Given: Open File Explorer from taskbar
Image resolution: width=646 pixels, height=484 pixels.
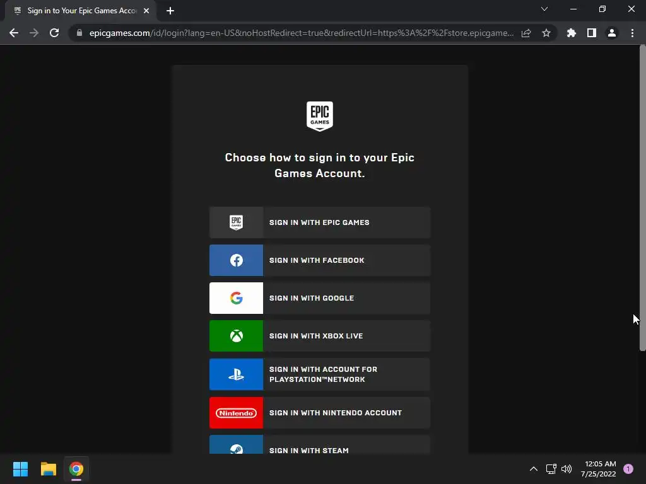Looking at the screenshot, I should pyautogui.click(x=48, y=469).
